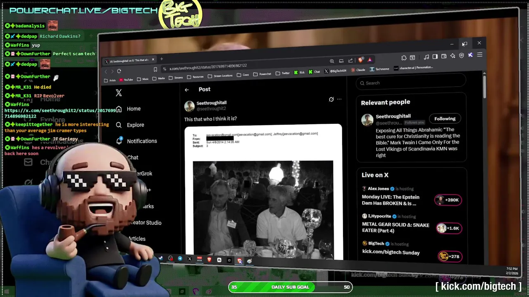
Task: Open Telegram from the taskbar
Action: tap(180, 259)
